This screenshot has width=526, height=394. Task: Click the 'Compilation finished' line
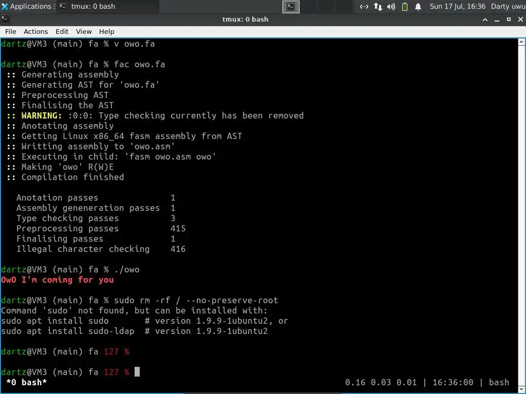pyautogui.click(x=72, y=177)
